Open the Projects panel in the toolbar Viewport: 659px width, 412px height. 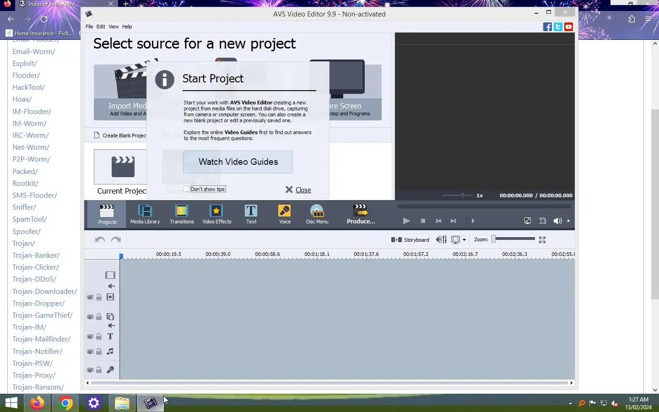[107, 214]
